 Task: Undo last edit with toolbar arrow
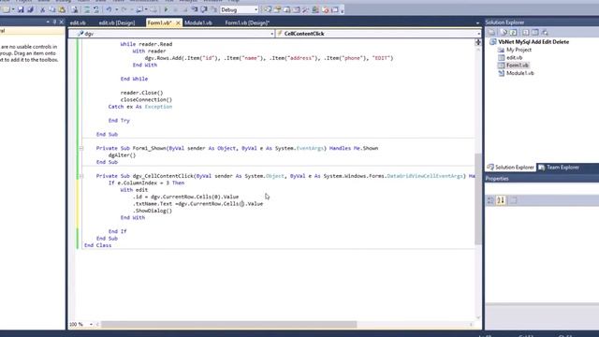109,9
